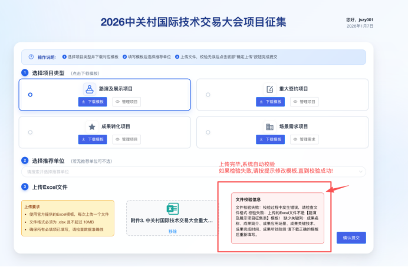This screenshot has height=267, width=408.
Task: Select the 重大签约项目 radio button
Action: tap(208, 94)
